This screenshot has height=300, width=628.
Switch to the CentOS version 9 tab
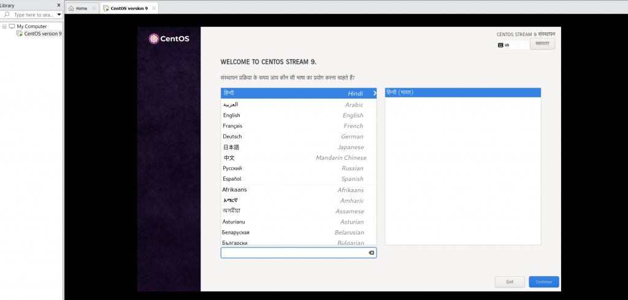(x=129, y=9)
